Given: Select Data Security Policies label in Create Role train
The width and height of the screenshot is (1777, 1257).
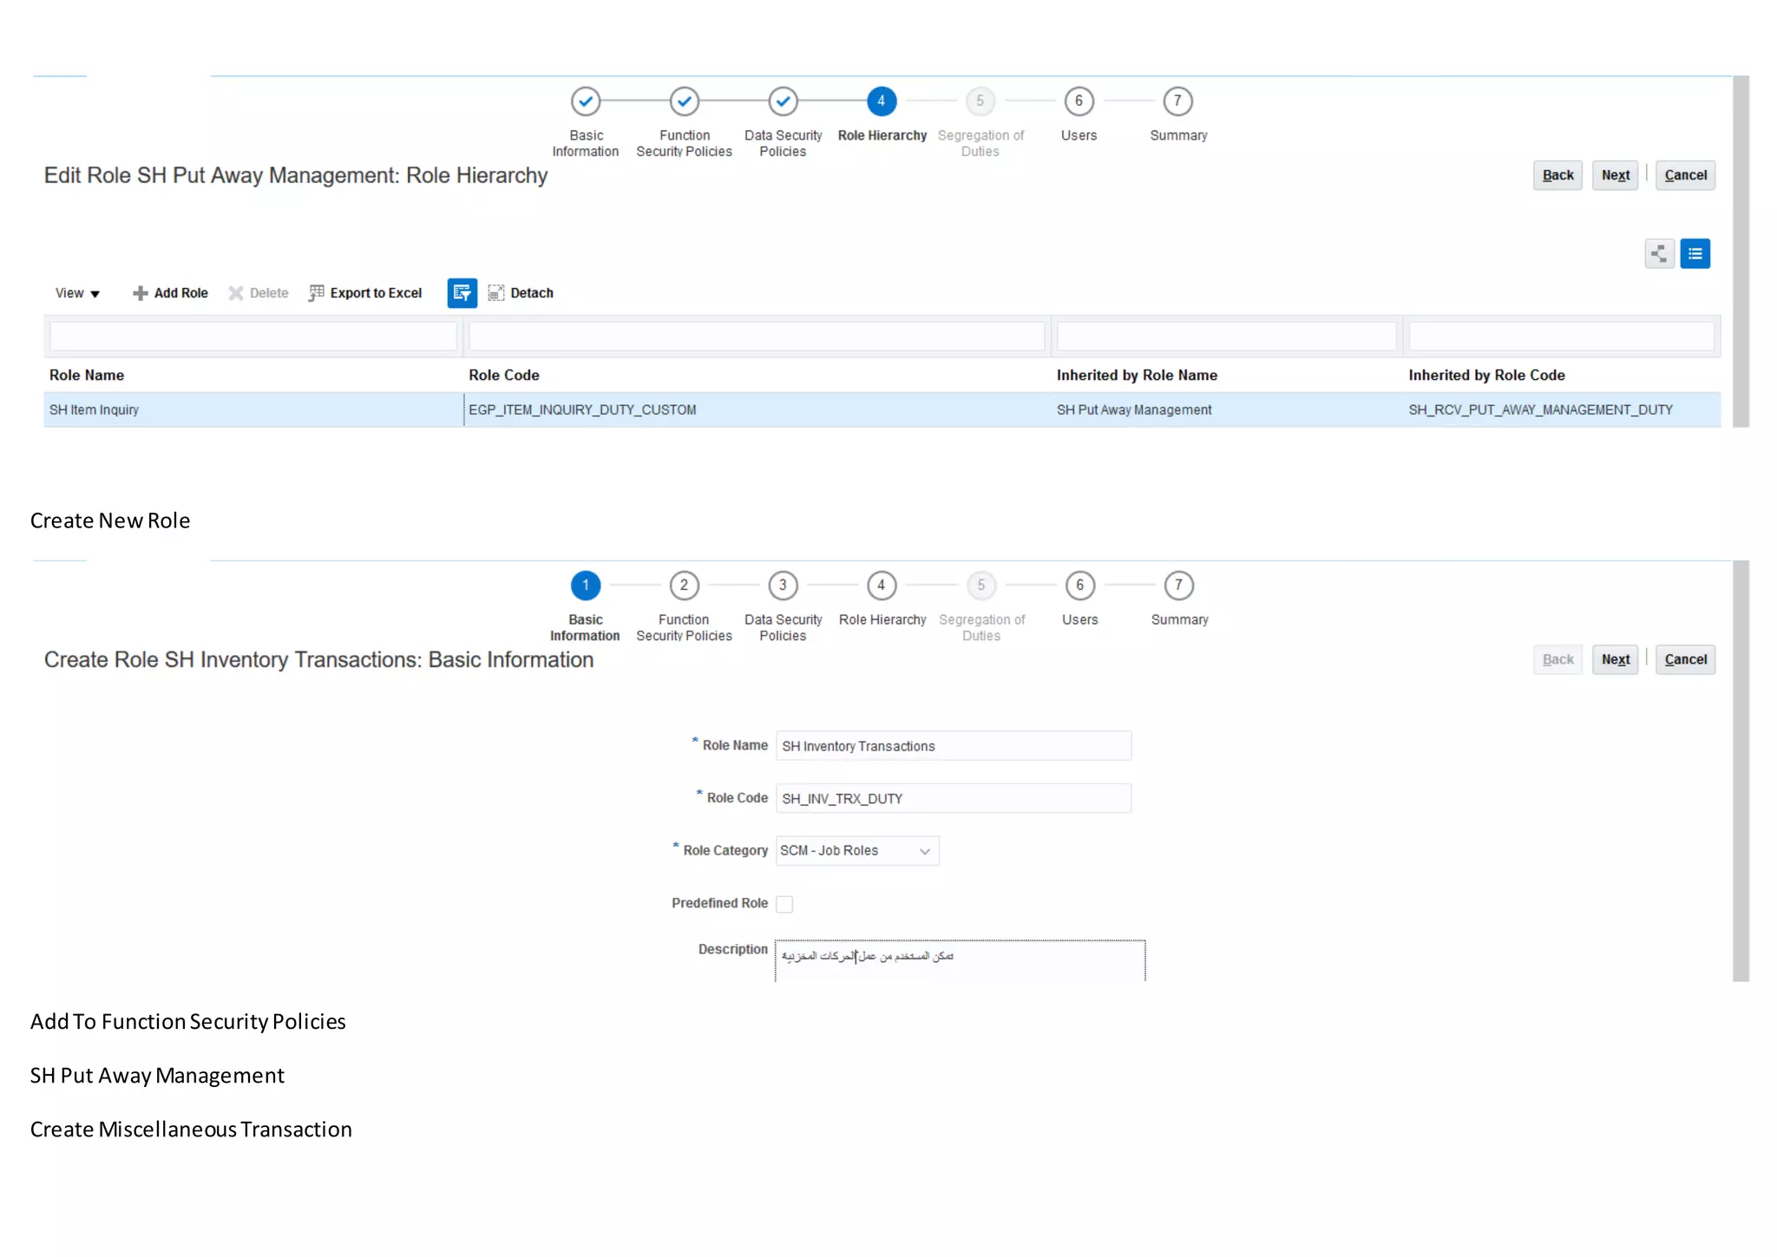Looking at the screenshot, I should [783, 627].
